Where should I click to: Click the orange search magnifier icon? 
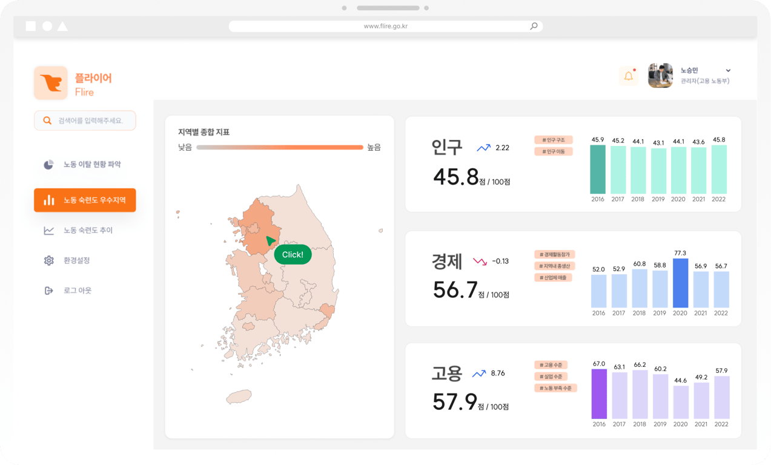coord(47,121)
